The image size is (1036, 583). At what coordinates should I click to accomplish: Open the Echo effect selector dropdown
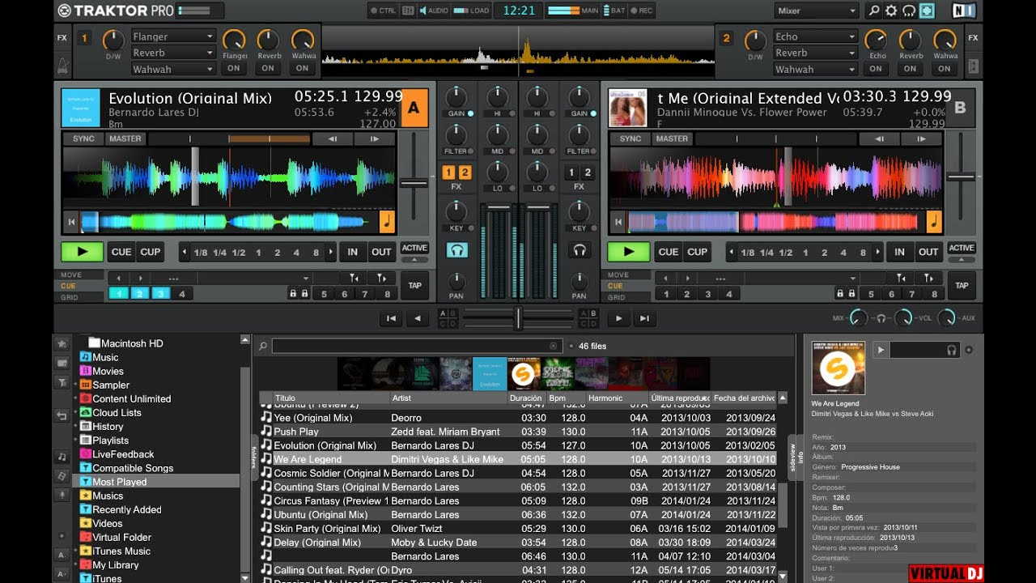pos(815,36)
